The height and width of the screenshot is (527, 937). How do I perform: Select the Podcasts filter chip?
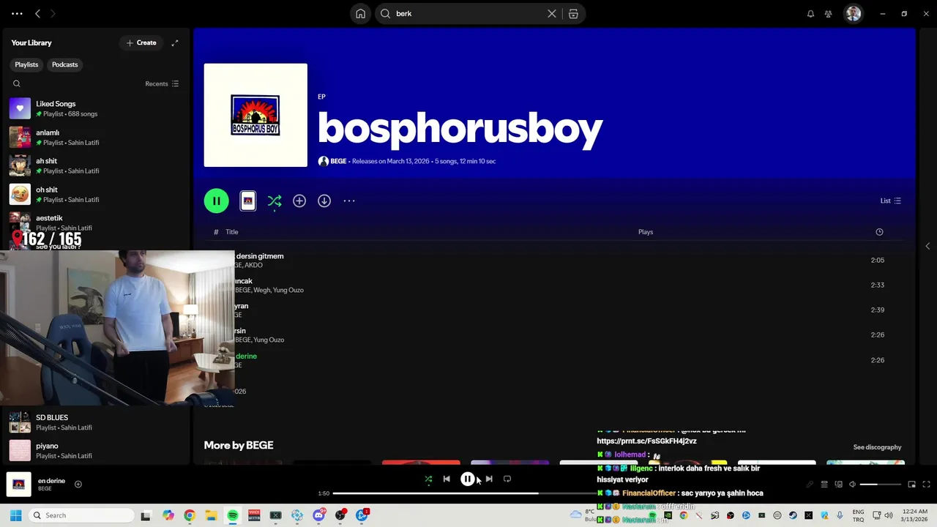pyautogui.click(x=64, y=64)
